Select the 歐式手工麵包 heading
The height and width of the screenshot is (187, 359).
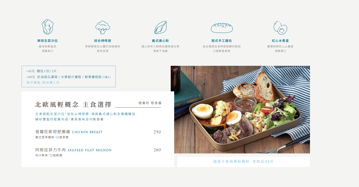(x=222, y=41)
